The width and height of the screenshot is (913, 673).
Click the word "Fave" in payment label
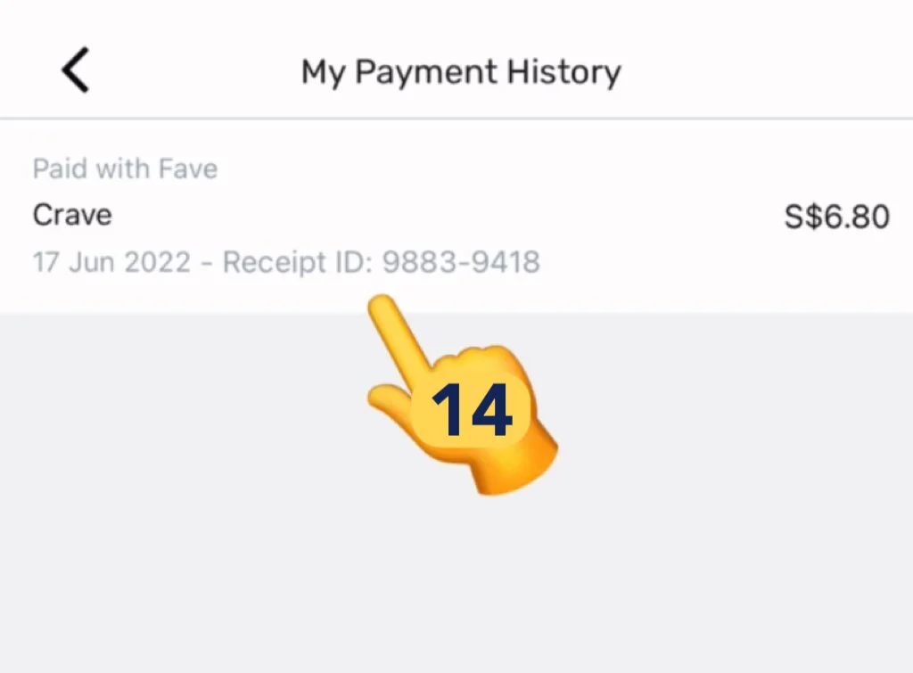188,168
